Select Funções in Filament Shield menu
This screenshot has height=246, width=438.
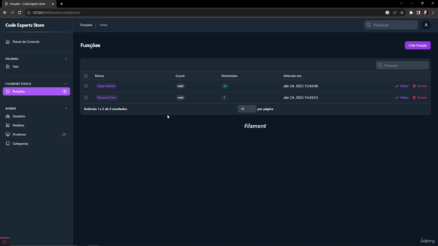click(x=36, y=91)
